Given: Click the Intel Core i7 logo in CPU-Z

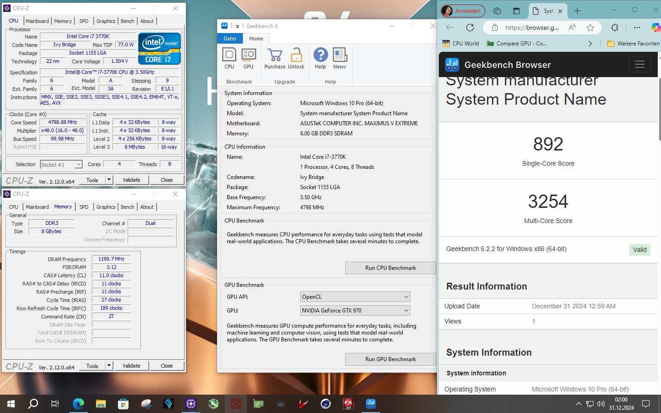Looking at the screenshot, I should coord(159,49).
